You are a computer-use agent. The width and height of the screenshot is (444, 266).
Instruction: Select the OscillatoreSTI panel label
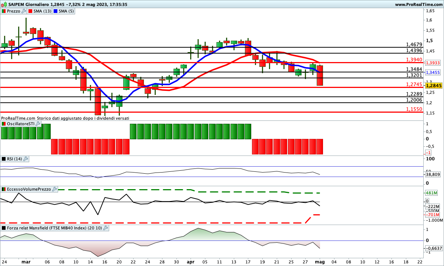pos(21,124)
